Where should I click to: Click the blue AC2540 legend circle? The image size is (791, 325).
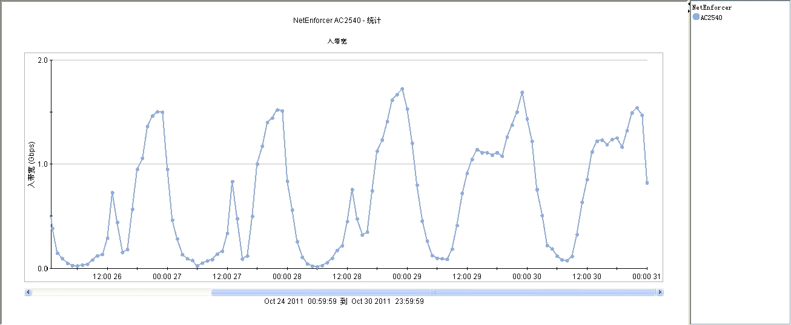[x=696, y=17]
